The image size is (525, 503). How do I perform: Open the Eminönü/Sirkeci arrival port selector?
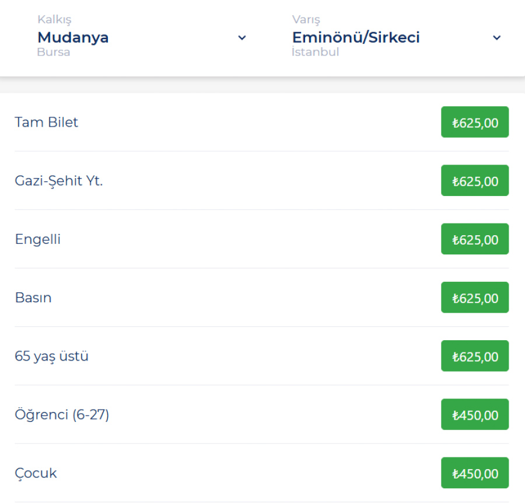(356, 37)
